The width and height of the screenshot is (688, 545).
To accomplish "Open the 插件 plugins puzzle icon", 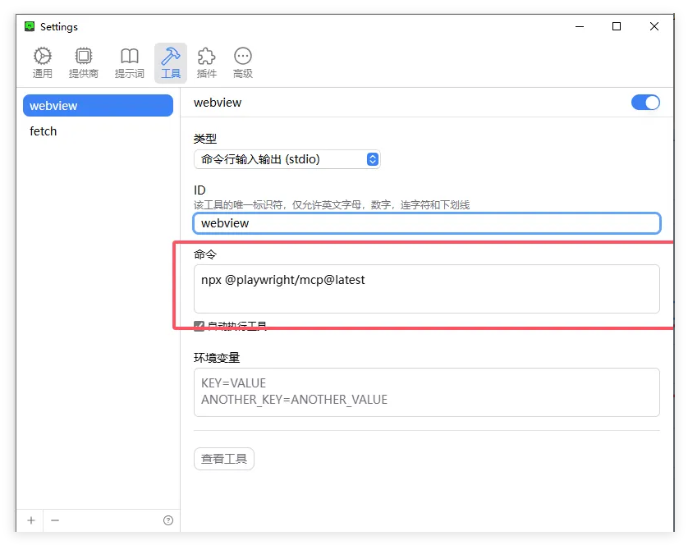I will [x=207, y=62].
